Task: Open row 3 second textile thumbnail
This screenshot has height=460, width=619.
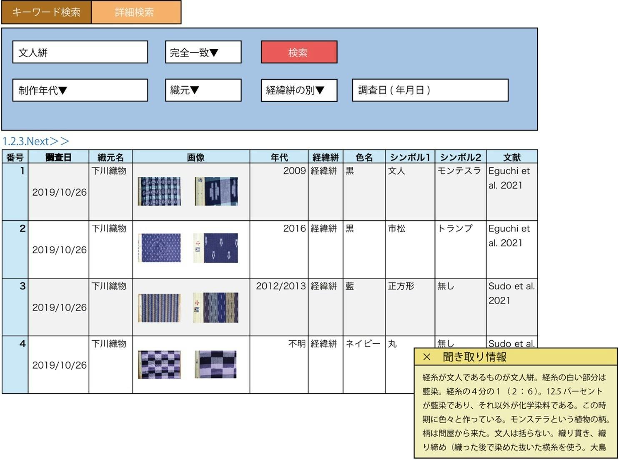Action: (x=216, y=308)
